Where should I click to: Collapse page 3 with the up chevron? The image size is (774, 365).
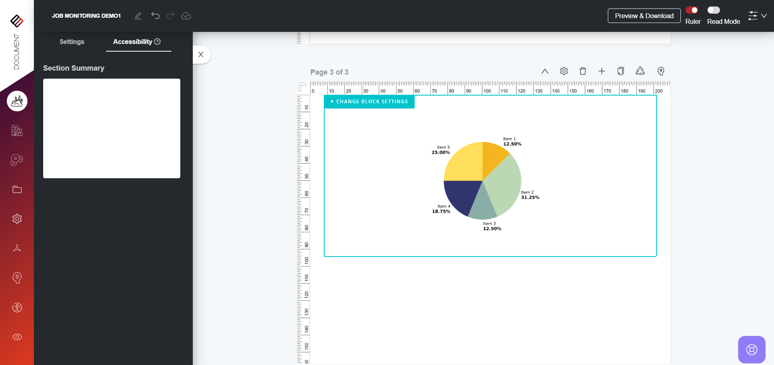pos(545,71)
